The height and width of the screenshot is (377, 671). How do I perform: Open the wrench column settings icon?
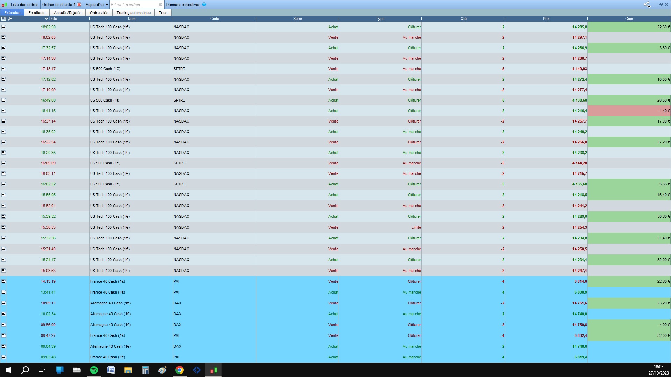[10, 19]
